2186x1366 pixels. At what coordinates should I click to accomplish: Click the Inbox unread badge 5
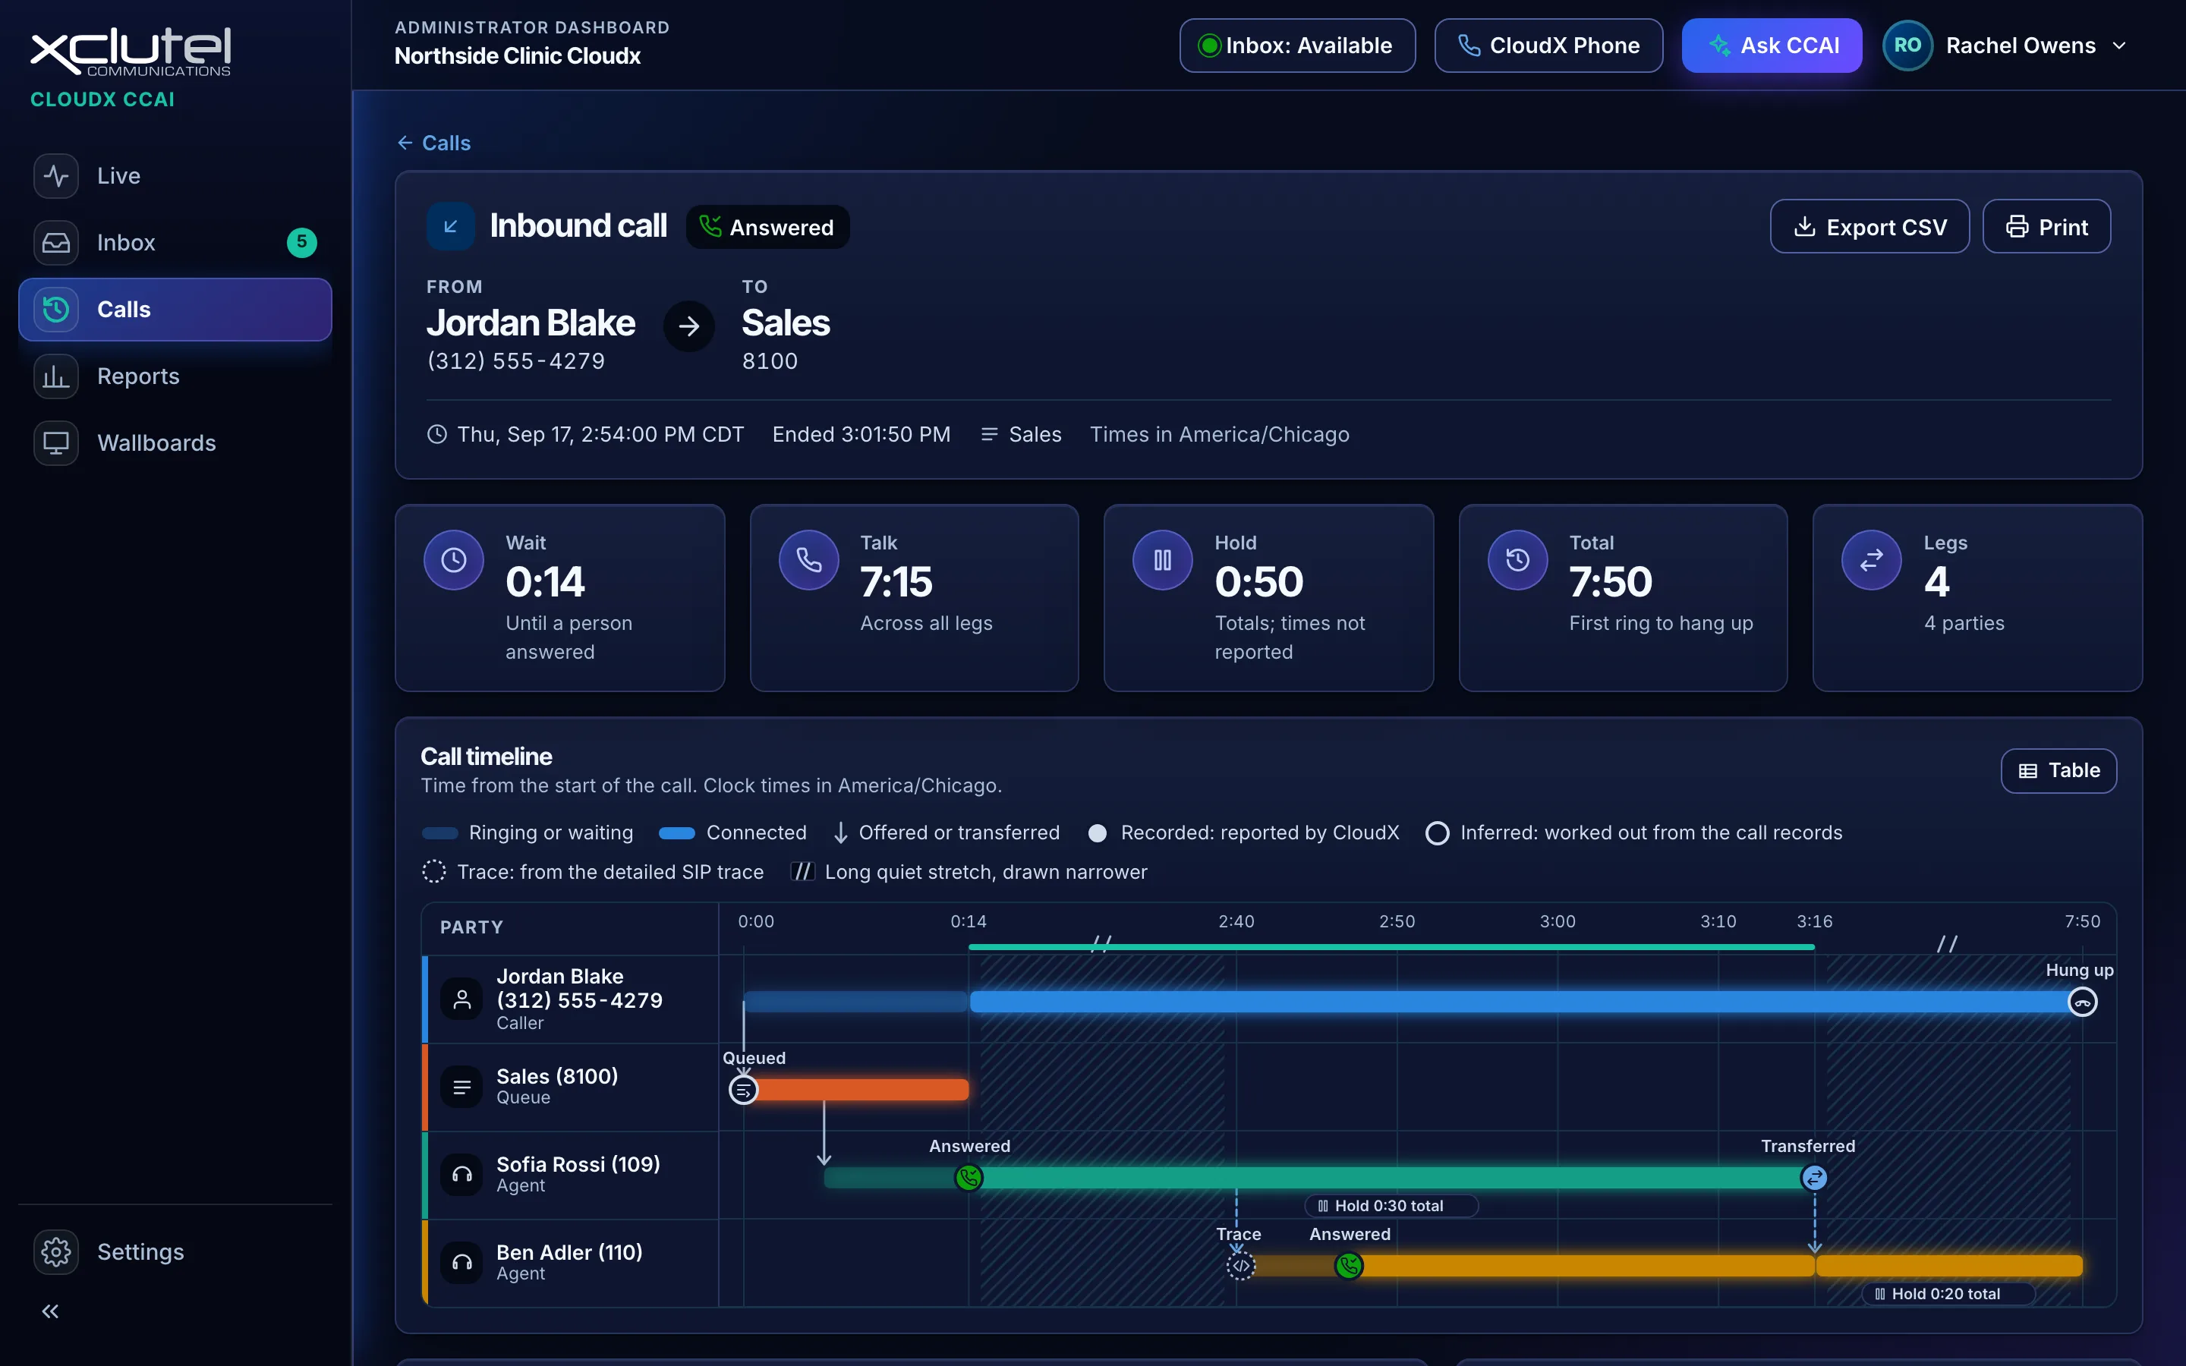301,242
